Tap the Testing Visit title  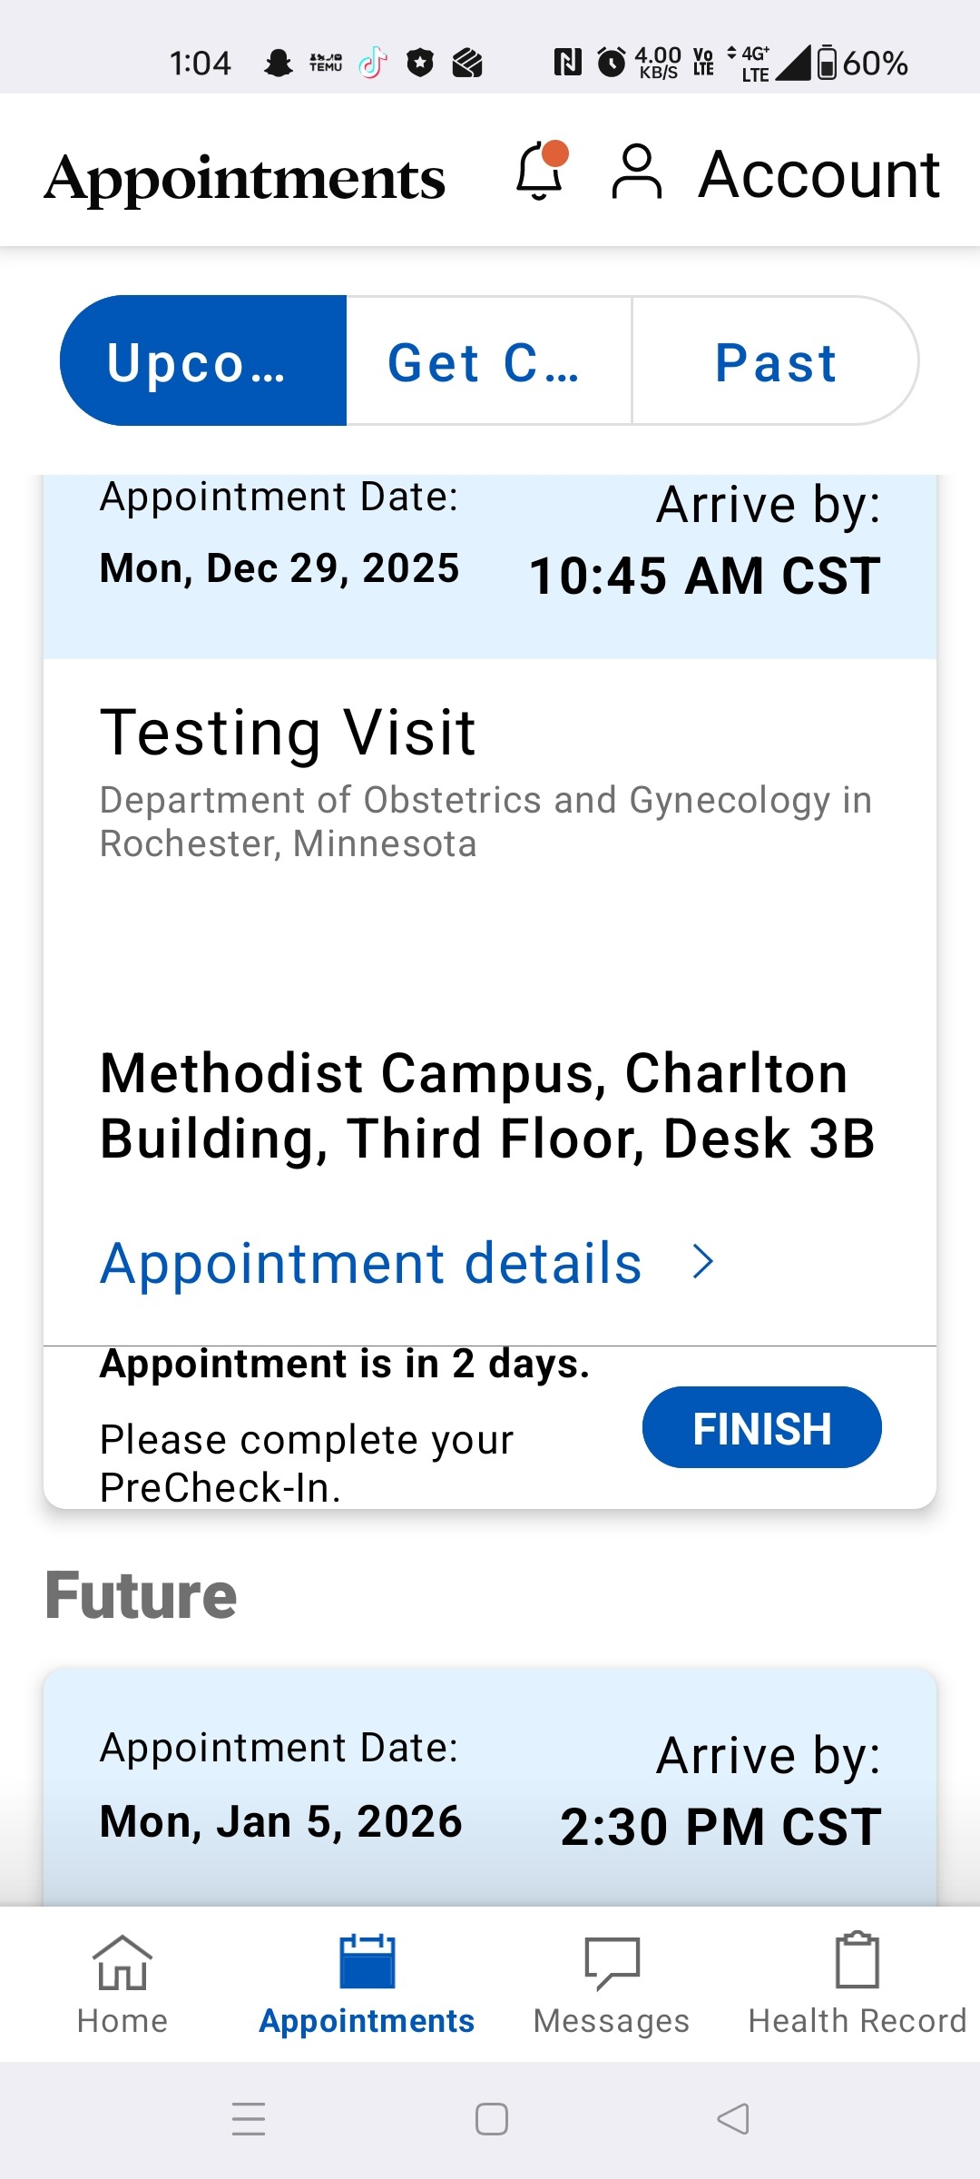[288, 732]
